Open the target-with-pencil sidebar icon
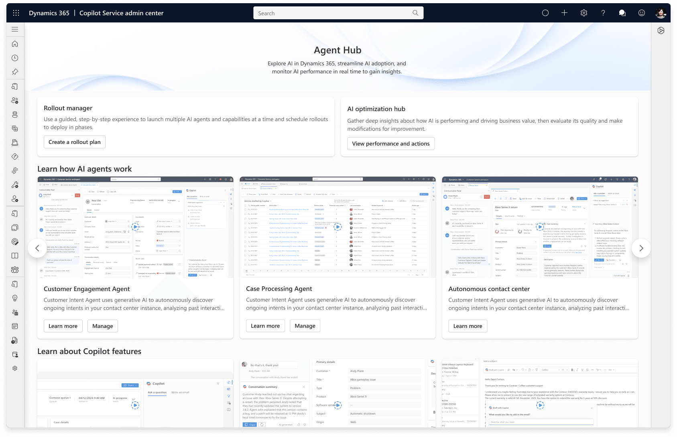The height and width of the screenshot is (437, 677). pyautogui.click(x=15, y=241)
